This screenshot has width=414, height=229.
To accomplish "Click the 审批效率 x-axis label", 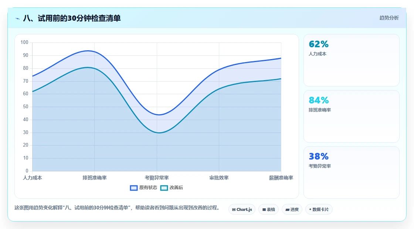I will tap(219, 178).
